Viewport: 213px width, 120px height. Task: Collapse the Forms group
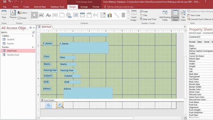pyautogui.click(x=33, y=47)
